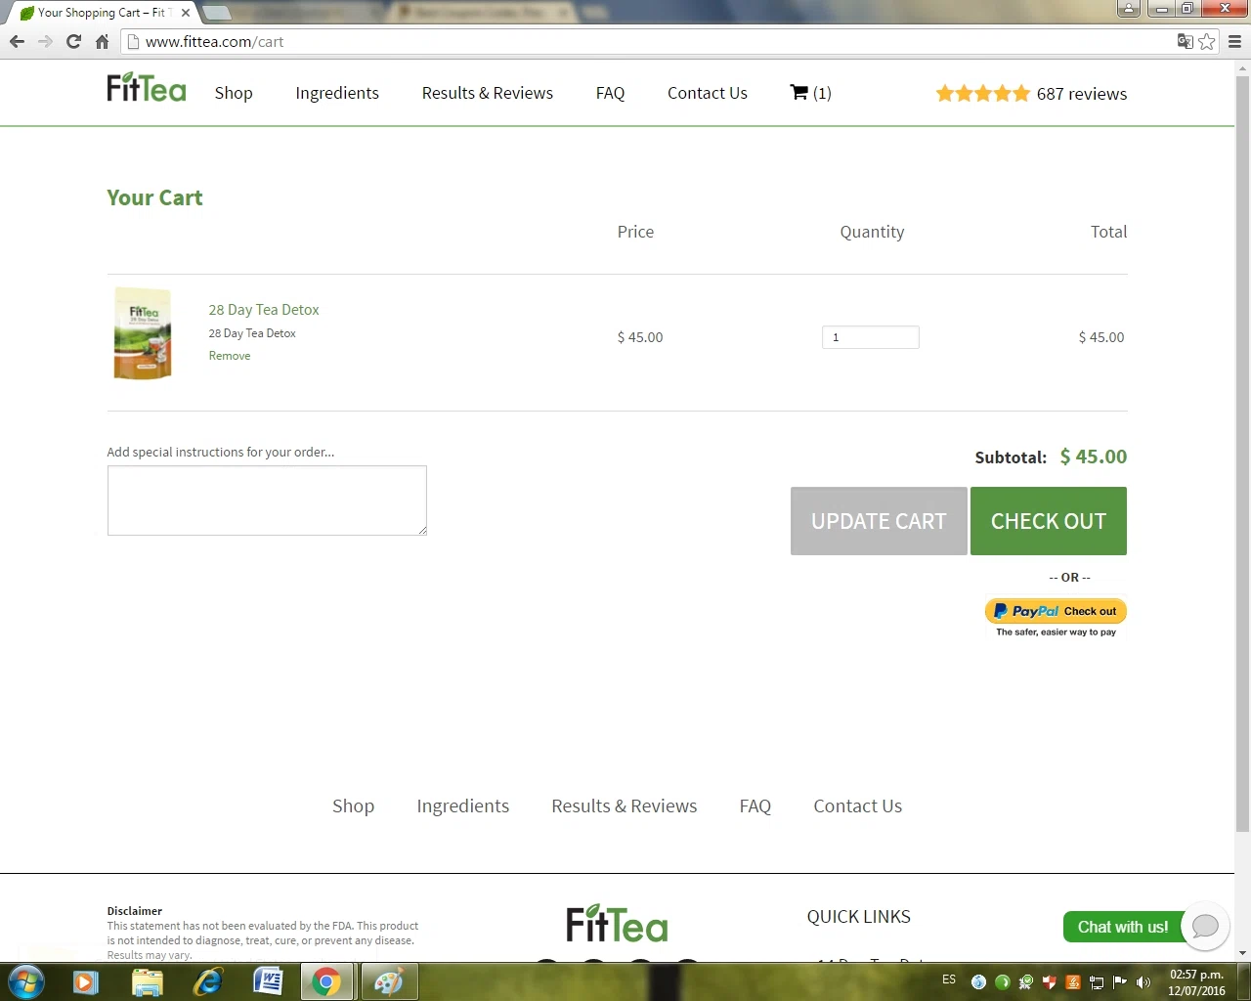Click the browser back arrow

click(x=17, y=41)
